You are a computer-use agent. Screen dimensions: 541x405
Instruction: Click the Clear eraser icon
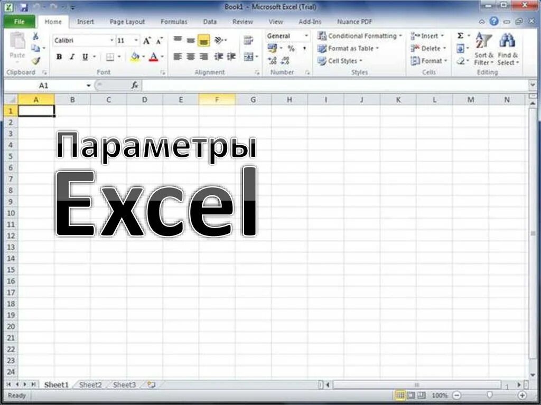click(460, 61)
